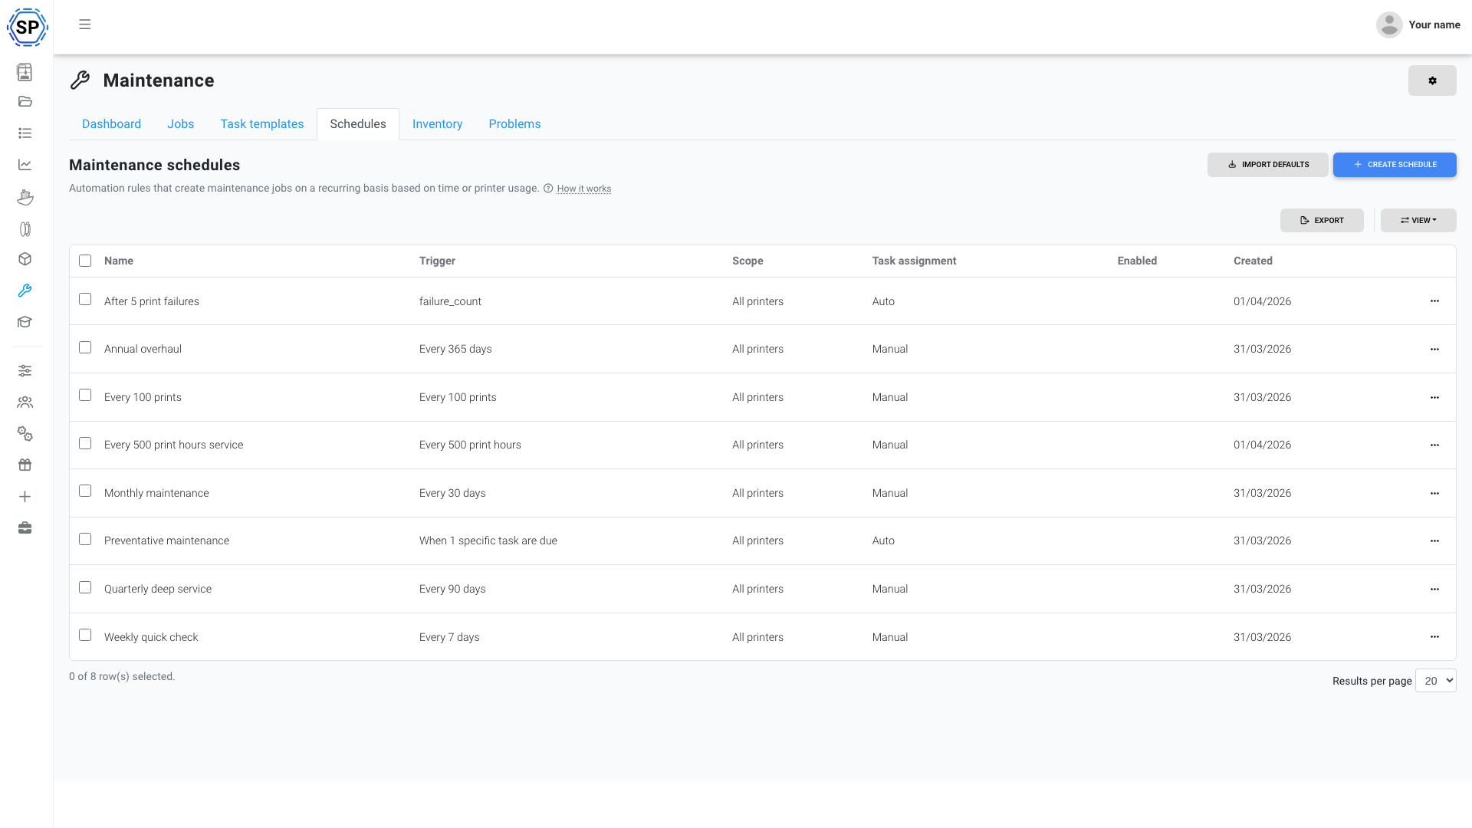The image size is (1472, 828).
Task: Open the Printers panel in the sidebar
Action: [x=25, y=72]
